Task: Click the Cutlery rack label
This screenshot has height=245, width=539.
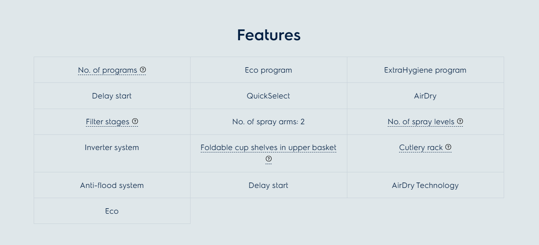Action: click(421, 148)
